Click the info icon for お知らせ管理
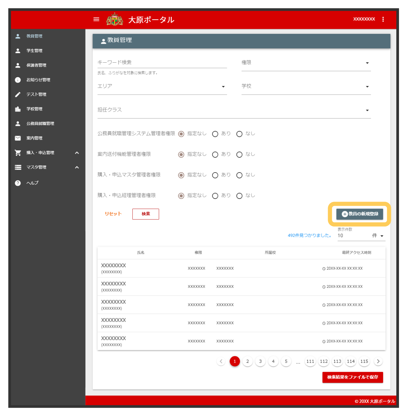The image size is (407, 416). [x=18, y=80]
